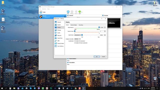Open the Shared Folders settings category
The width and height of the screenshot is (160, 90).
pos(59,43)
